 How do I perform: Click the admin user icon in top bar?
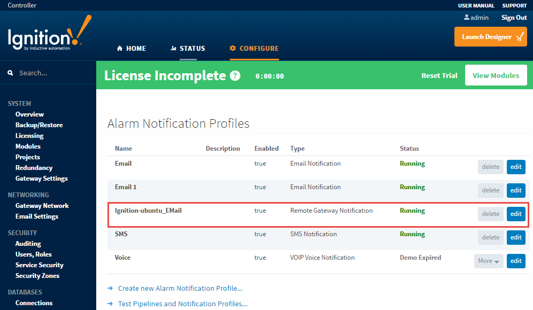(466, 17)
